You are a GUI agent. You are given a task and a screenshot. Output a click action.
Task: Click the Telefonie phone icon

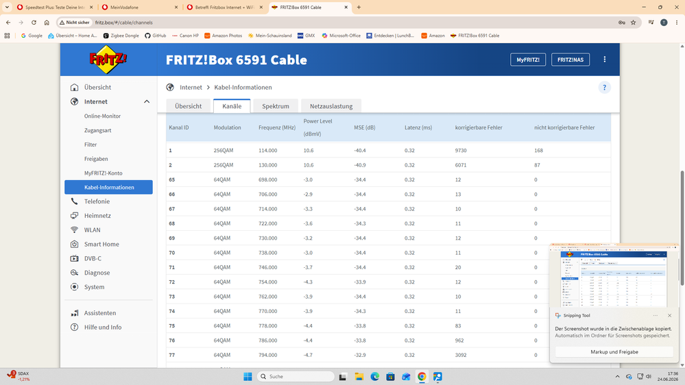74,201
